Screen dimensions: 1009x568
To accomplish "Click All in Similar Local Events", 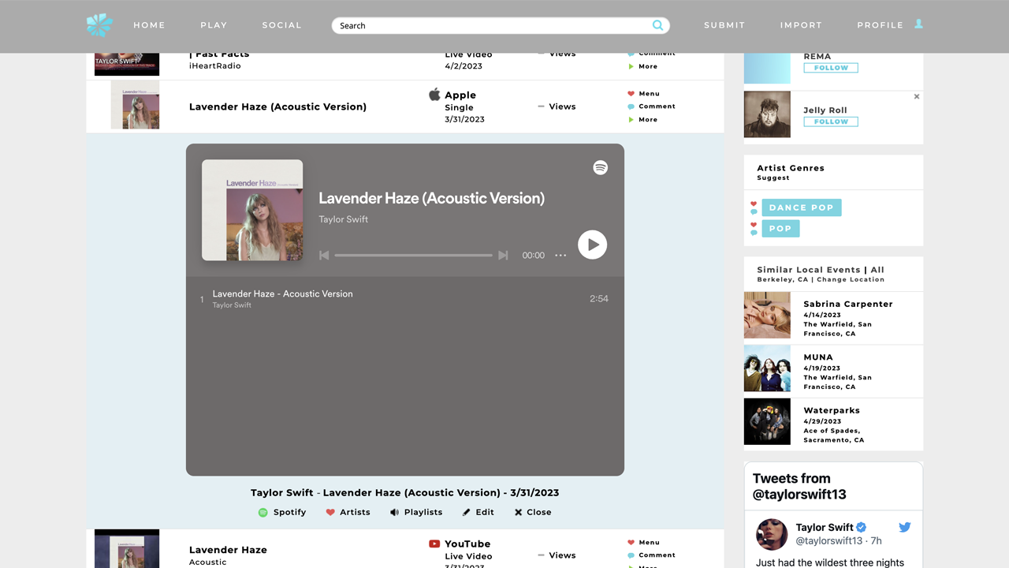I will pos(877,270).
